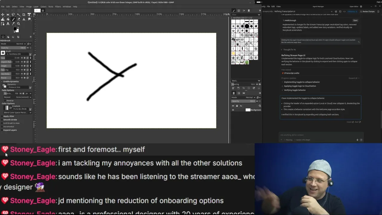
Task: Open layer Mode Normal dropdown in Layers panel
Action: point(244,97)
